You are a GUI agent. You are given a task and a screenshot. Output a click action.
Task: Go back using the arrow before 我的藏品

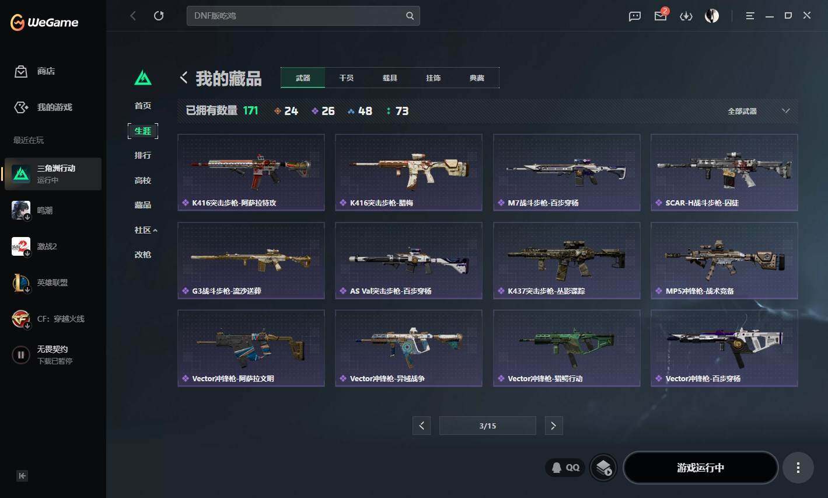[184, 78]
